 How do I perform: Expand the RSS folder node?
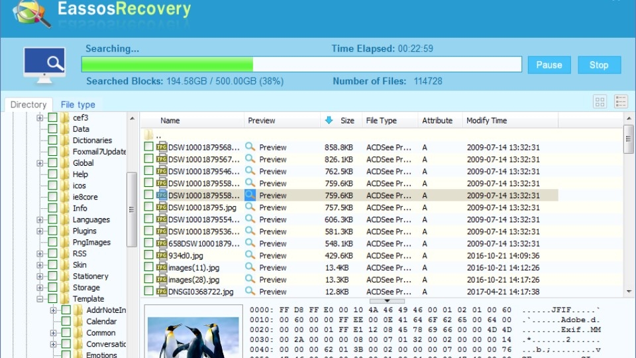pyautogui.click(x=40, y=254)
